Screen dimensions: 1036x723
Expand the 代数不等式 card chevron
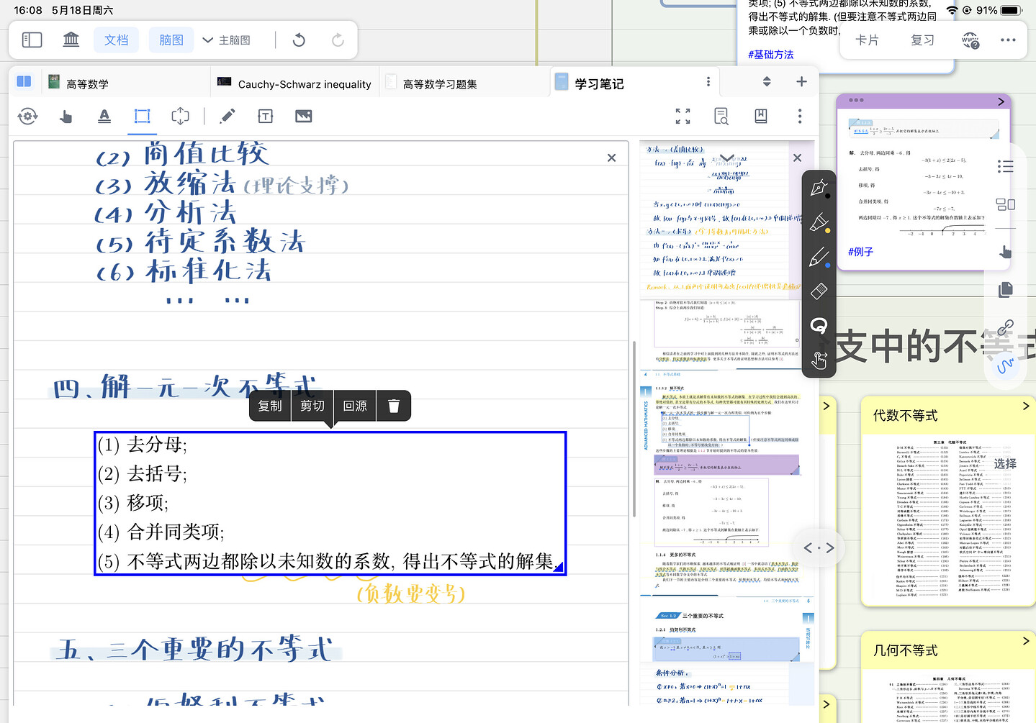(1026, 406)
